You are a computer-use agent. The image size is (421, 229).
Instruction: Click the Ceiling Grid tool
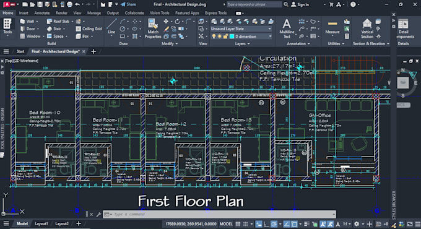click(89, 28)
